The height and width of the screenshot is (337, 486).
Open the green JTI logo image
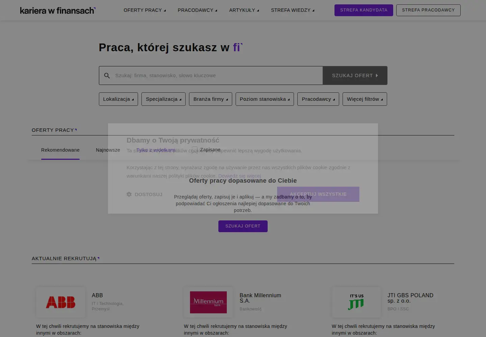click(x=356, y=302)
